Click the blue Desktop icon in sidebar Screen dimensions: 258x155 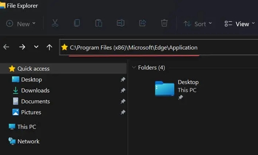16,79
